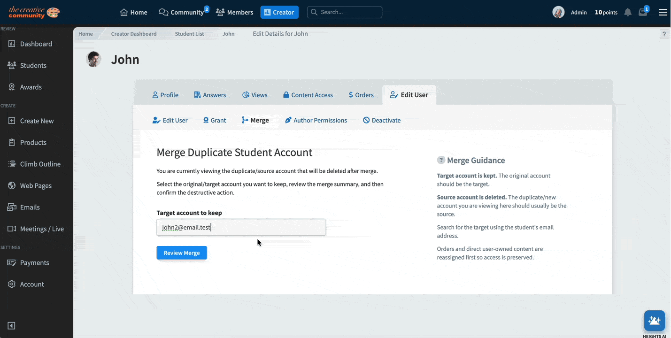671x338 pixels.
Task: Switch to the Content Access tab
Action: tap(308, 95)
